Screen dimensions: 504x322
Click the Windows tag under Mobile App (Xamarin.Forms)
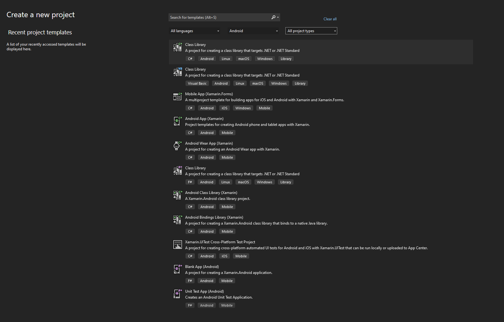click(x=243, y=108)
